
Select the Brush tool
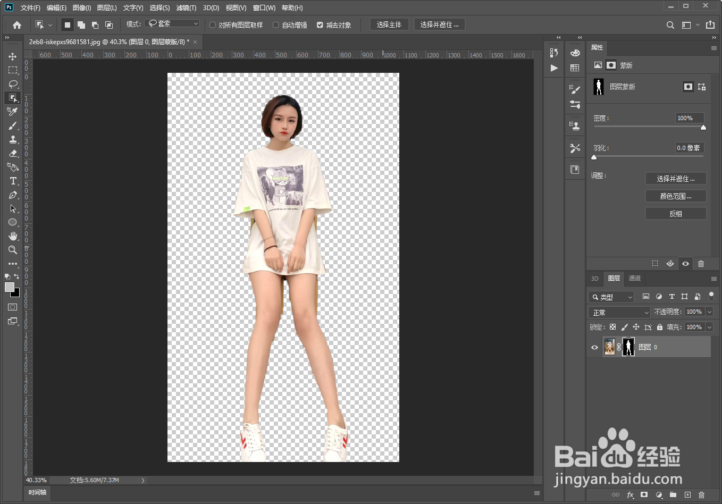click(x=13, y=125)
